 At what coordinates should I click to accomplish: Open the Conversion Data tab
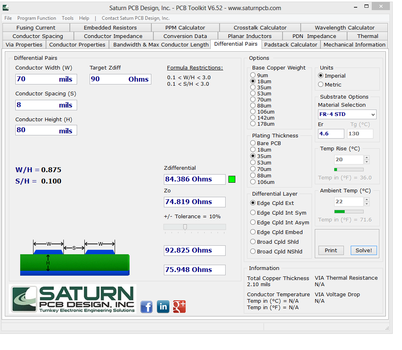click(185, 36)
